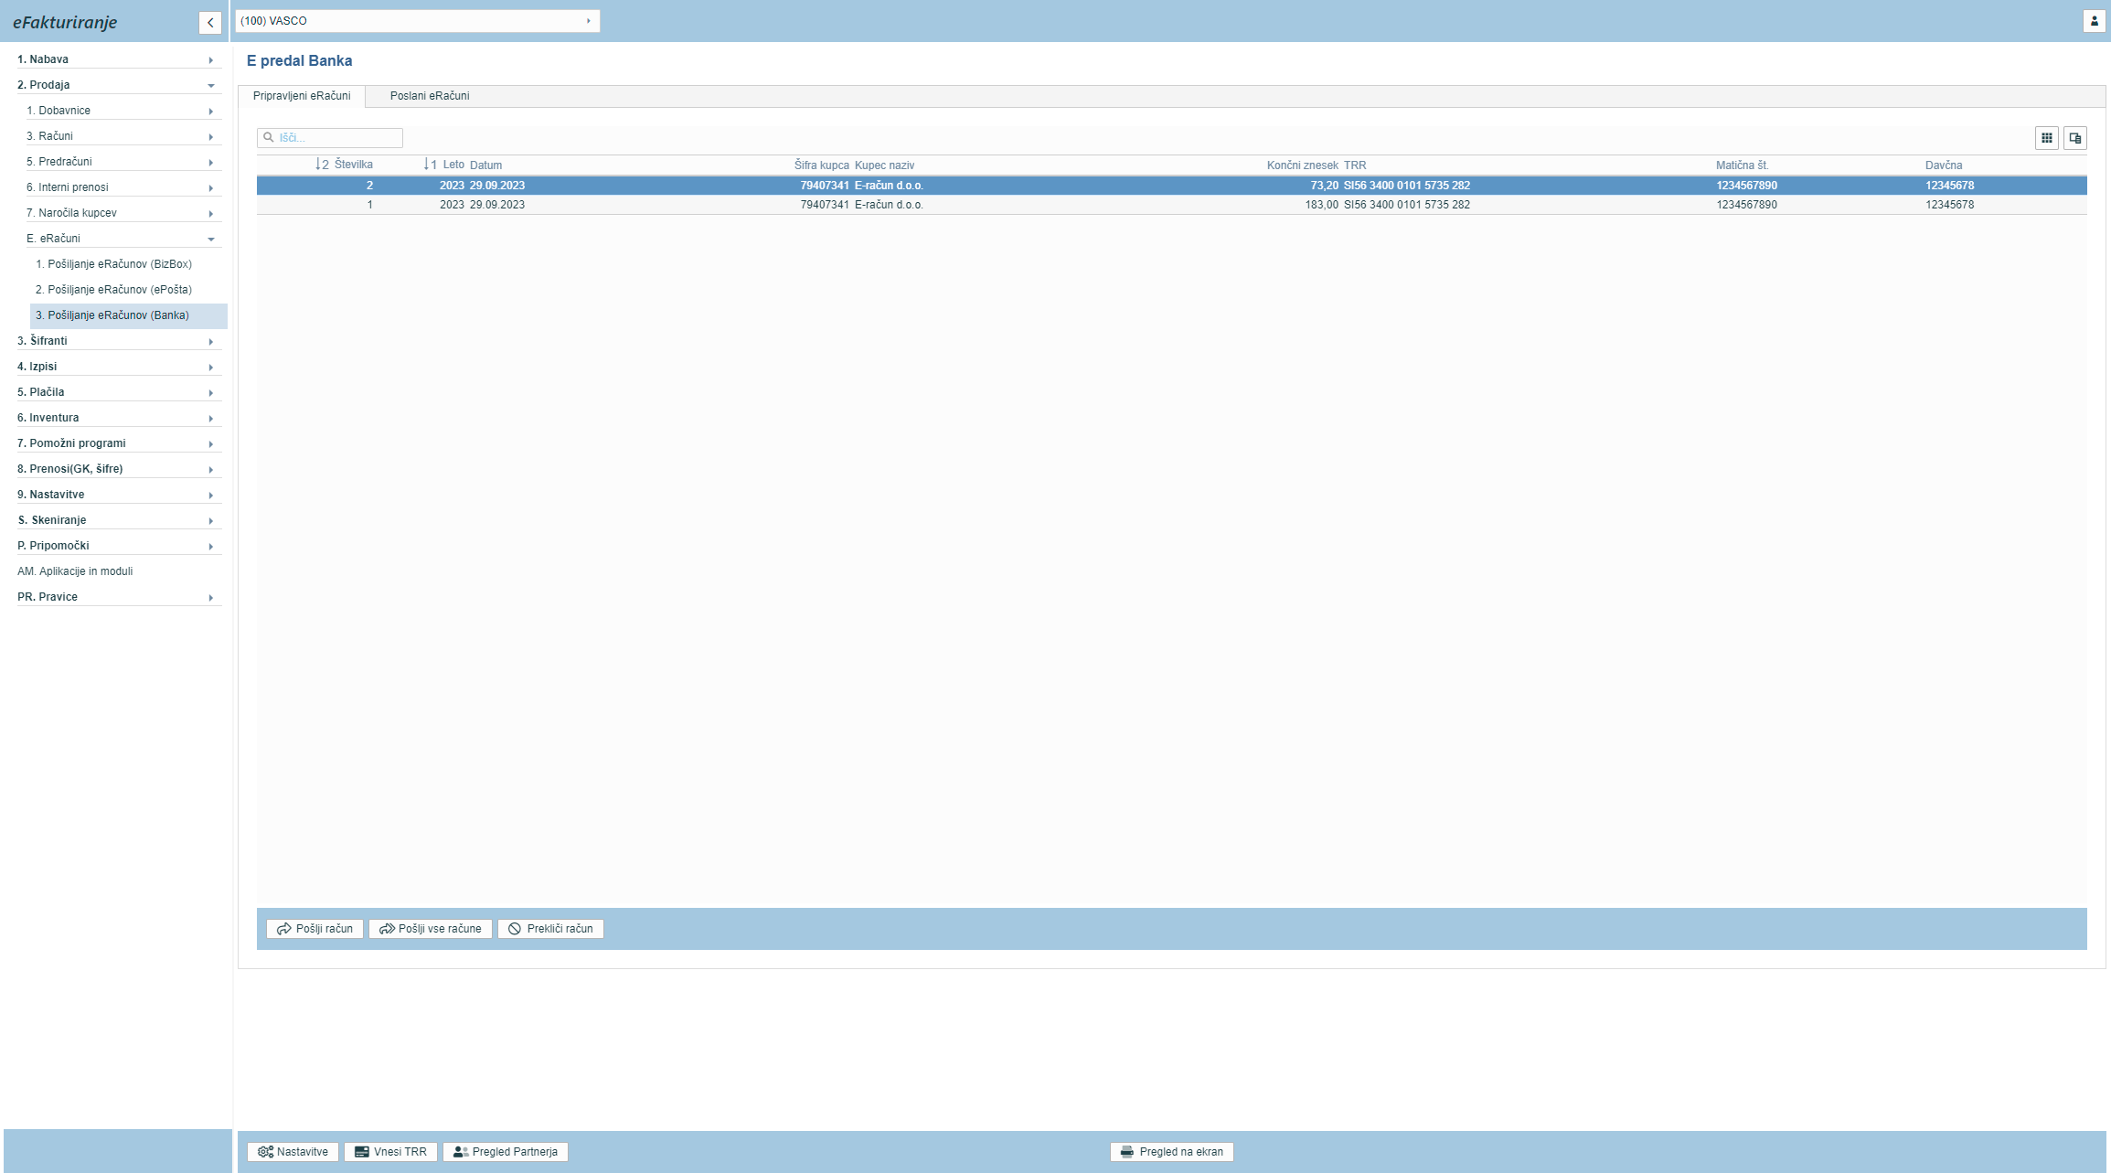Click the search magnifier icon
The height and width of the screenshot is (1173, 2111).
(x=269, y=138)
